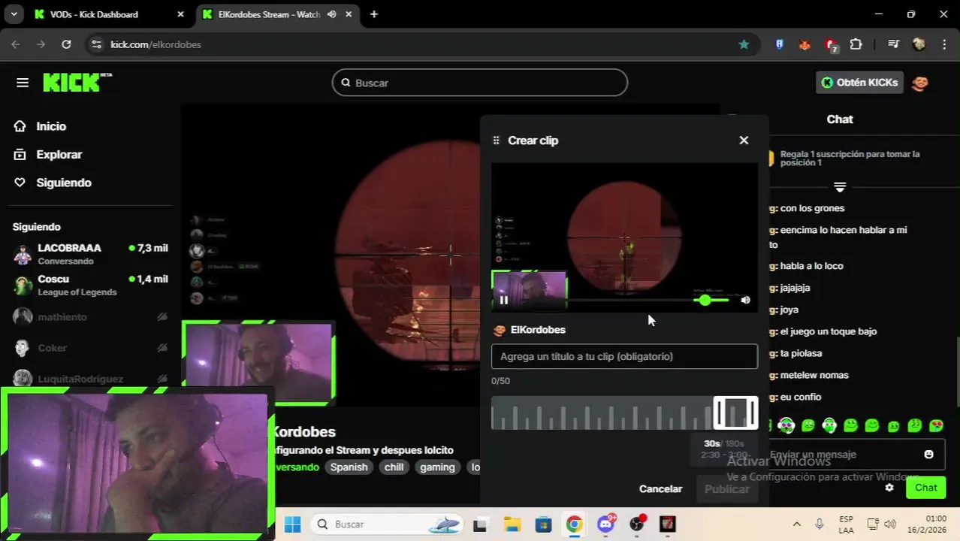Viewport: 960px width, 541px height.
Task: Click the taskbar Buscar search box
Action: pyautogui.click(x=387, y=524)
